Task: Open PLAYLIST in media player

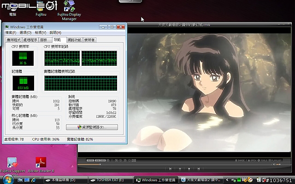Action: click(275, 161)
